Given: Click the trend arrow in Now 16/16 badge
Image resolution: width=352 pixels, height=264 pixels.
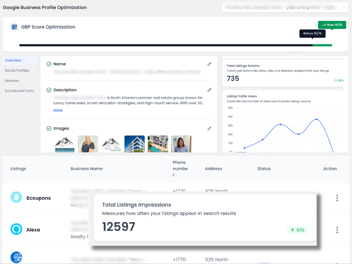Looking at the screenshot, I should click(324, 25).
